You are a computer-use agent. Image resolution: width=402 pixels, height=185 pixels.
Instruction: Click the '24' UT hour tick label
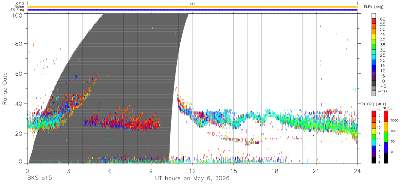point(357,171)
